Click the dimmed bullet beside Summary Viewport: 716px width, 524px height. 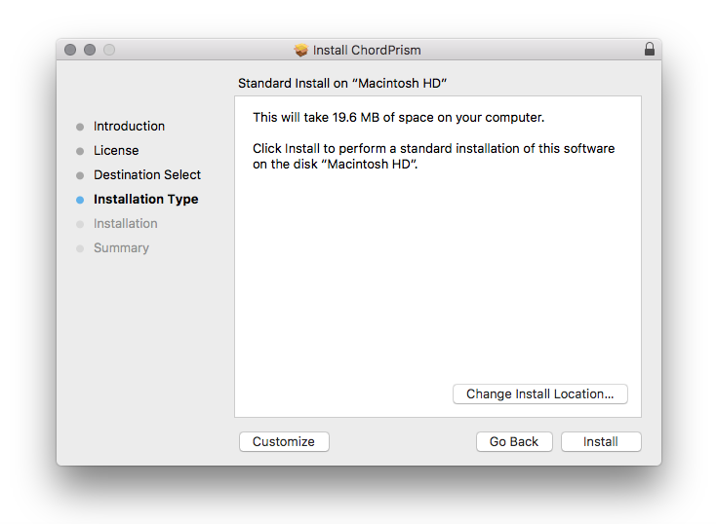pyautogui.click(x=80, y=248)
